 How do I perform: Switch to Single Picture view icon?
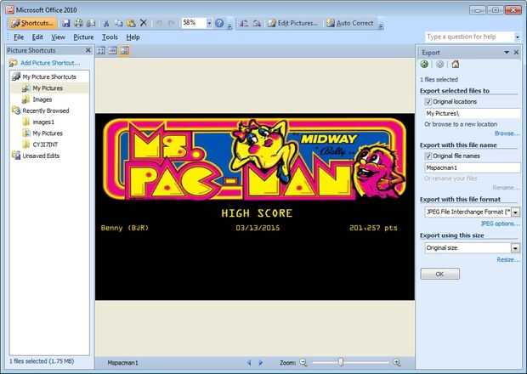124,51
